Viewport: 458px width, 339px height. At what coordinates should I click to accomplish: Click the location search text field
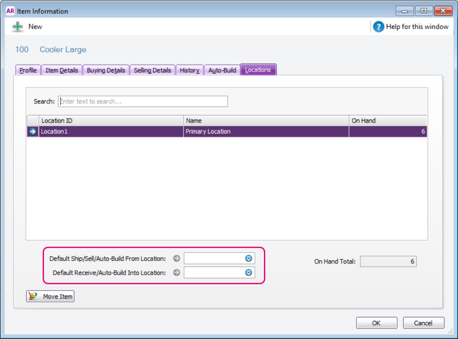pos(143,101)
